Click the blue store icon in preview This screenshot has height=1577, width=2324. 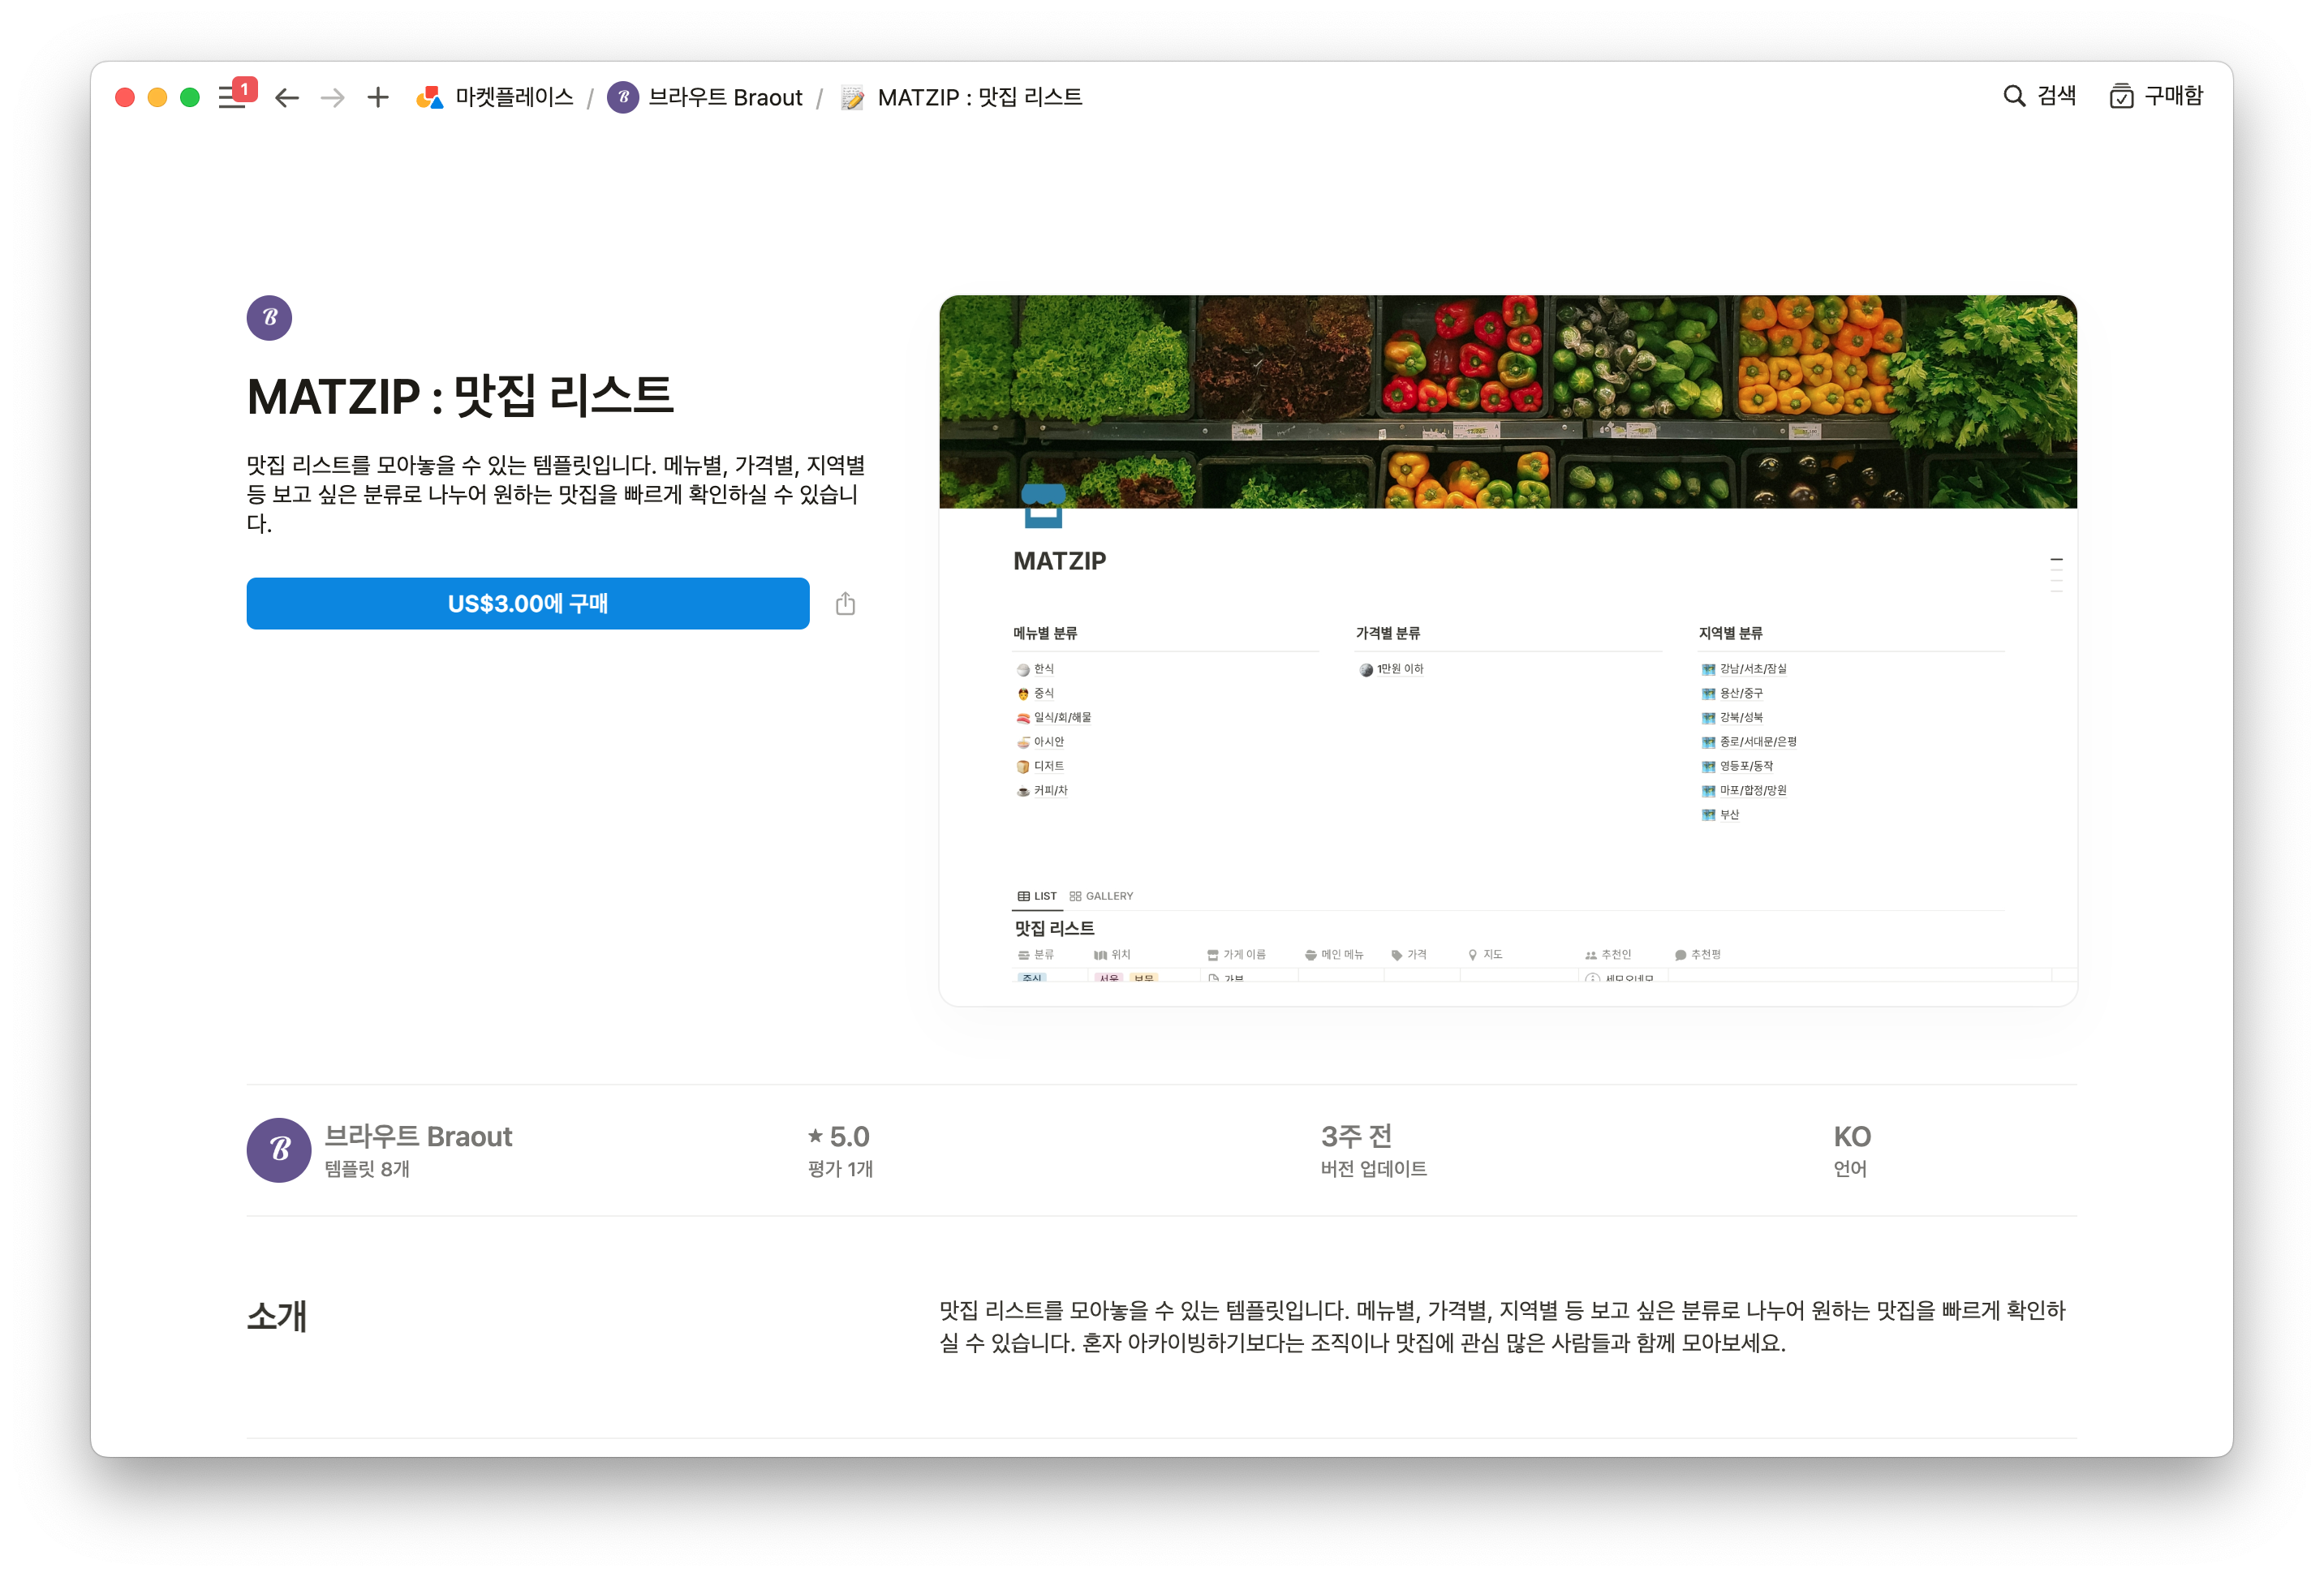[1043, 505]
